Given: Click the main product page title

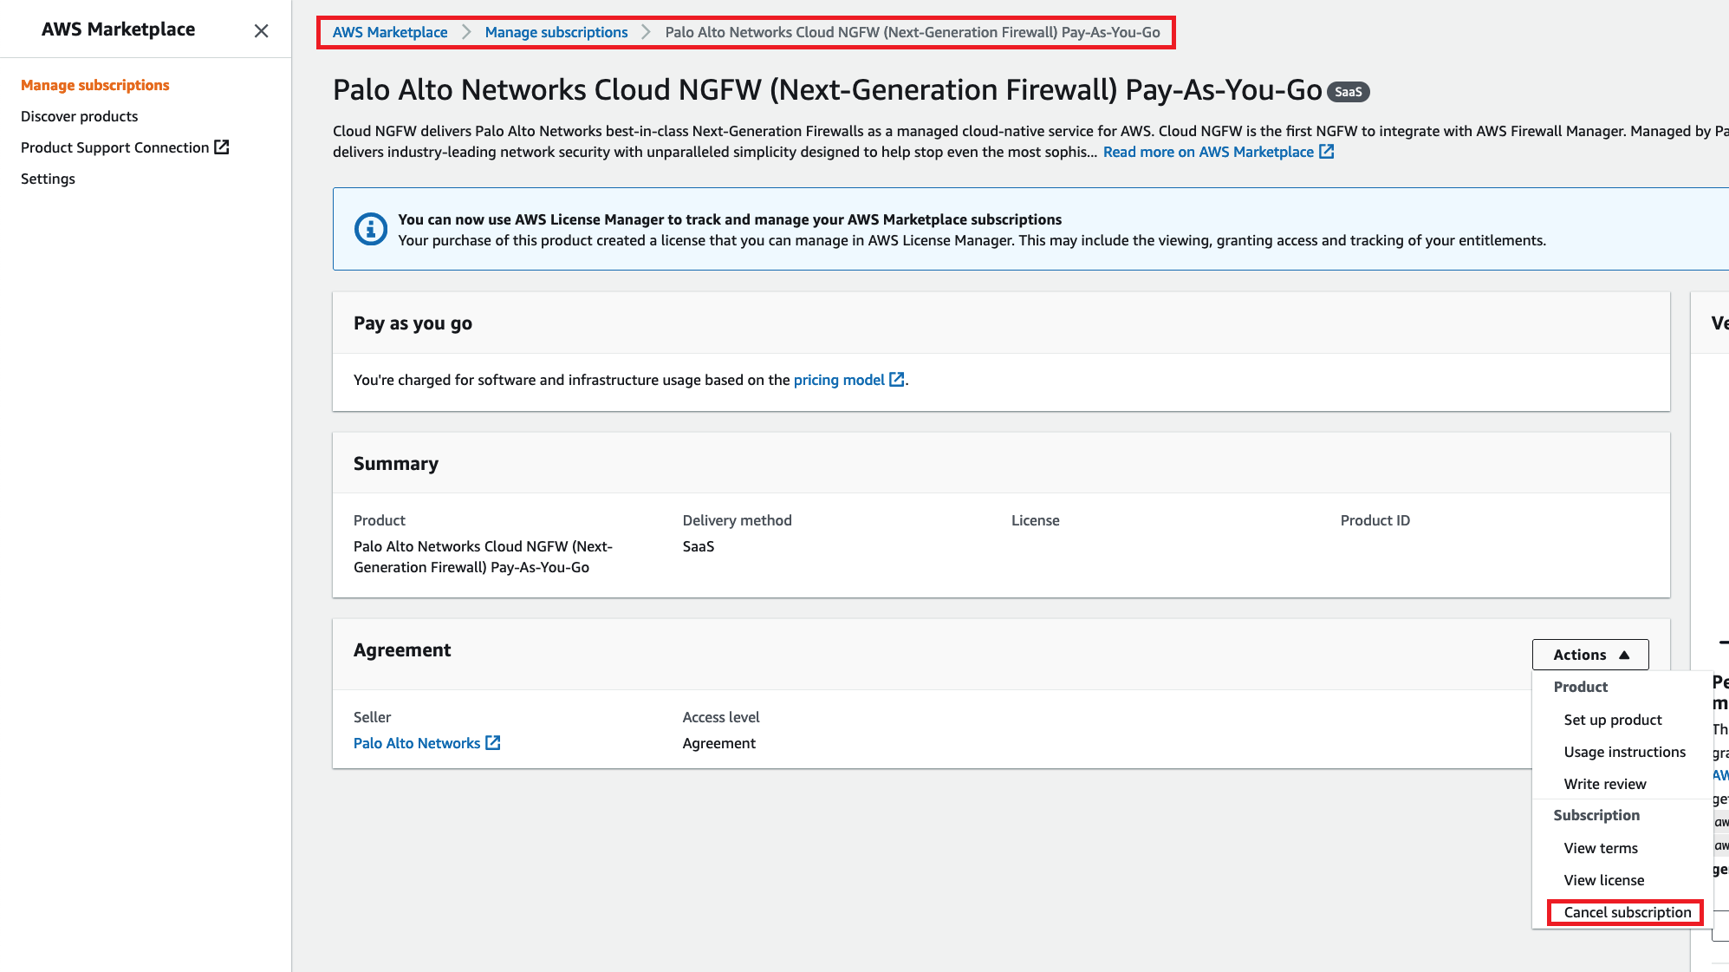Looking at the screenshot, I should pos(828,90).
